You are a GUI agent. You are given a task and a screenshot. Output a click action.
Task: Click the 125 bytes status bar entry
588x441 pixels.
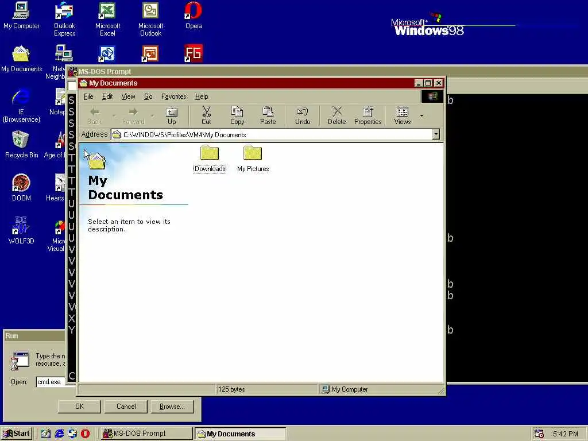tap(231, 389)
